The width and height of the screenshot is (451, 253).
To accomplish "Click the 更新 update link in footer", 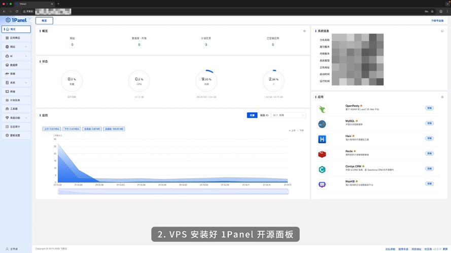I will pos(445,249).
